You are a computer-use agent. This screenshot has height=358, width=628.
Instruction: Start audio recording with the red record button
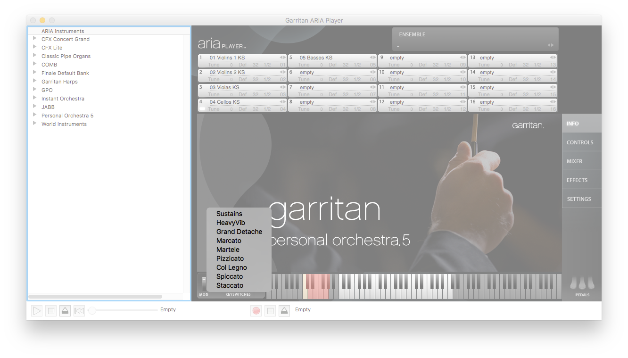[x=256, y=311]
